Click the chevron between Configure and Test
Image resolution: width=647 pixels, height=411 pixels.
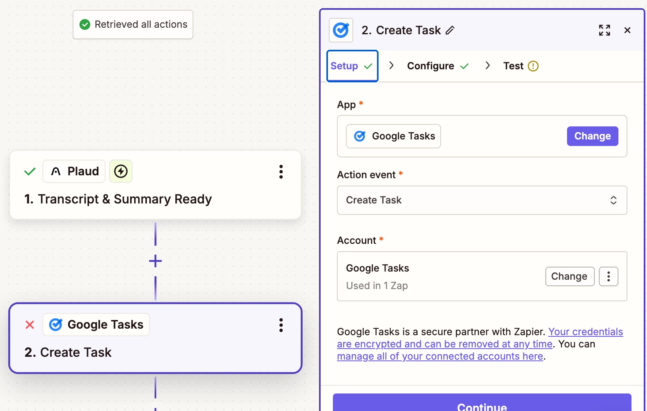(x=487, y=66)
